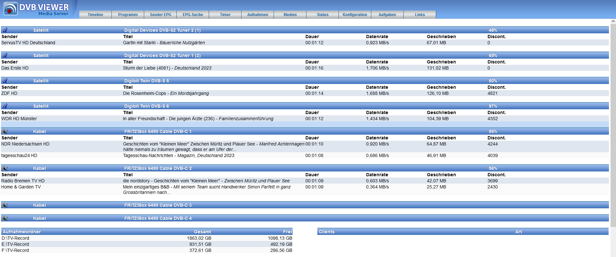Click satellite icon for Digibit Twin DVB-S 6
Image resolution: width=616 pixels, height=257 pixels.
tap(5, 106)
